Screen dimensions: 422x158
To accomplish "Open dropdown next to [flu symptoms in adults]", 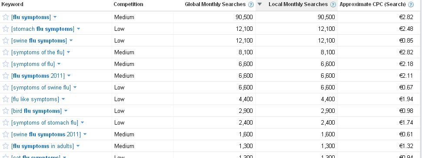I will [x=78, y=146].
